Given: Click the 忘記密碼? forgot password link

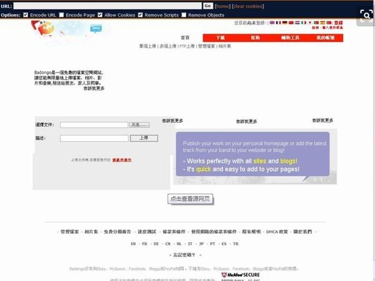Looking at the screenshot, I should pos(184,255).
